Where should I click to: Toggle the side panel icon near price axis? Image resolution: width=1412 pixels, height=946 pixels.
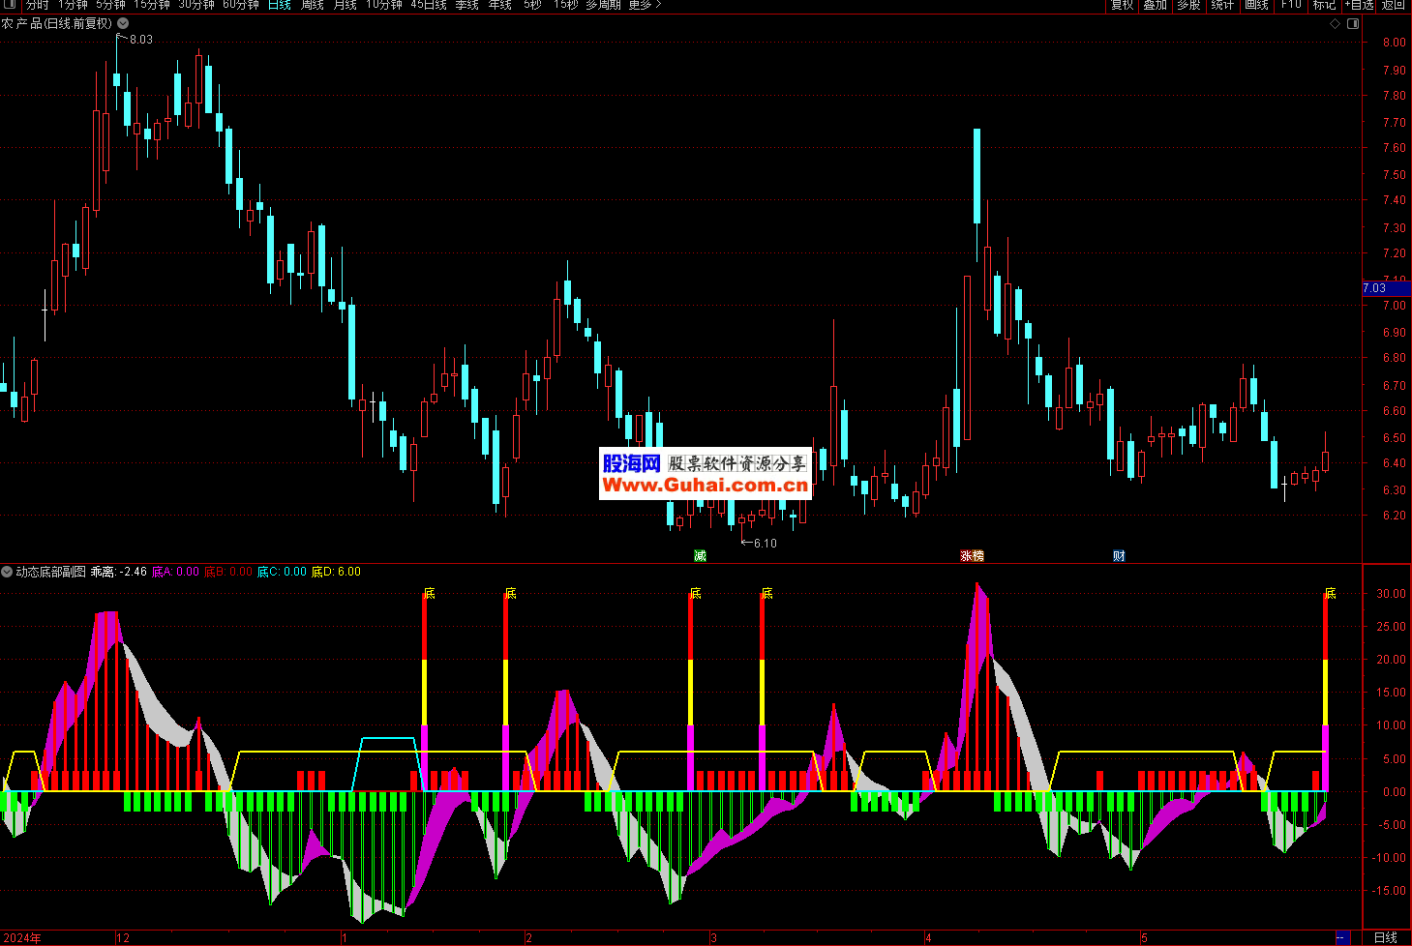pyautogui.click(x=1353, y=23)
